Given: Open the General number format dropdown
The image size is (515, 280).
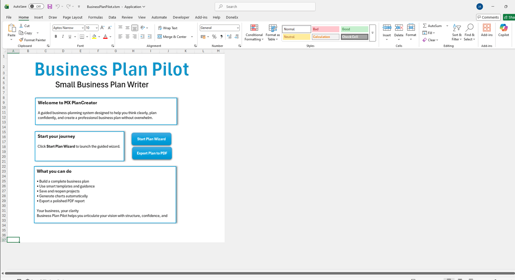Looking at the screenshot, I should click(238, 28).
